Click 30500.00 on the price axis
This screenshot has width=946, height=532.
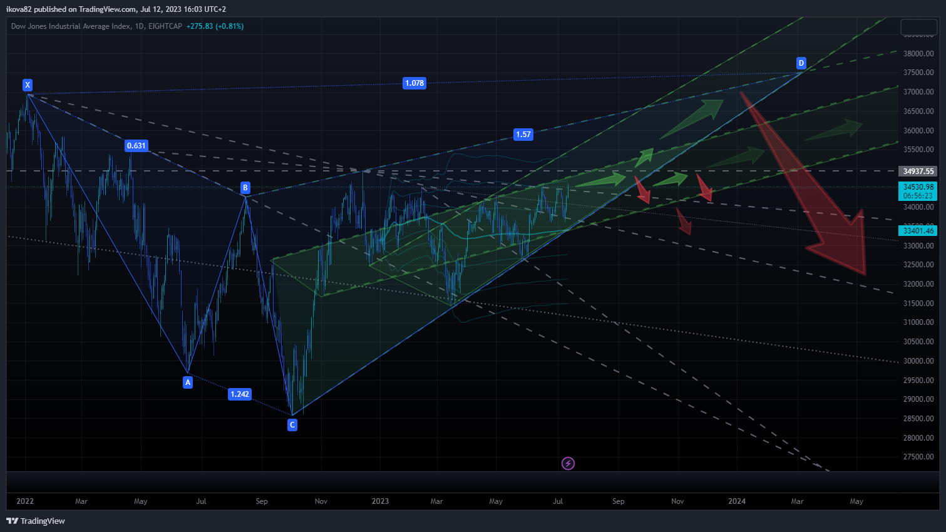[918, 342]
